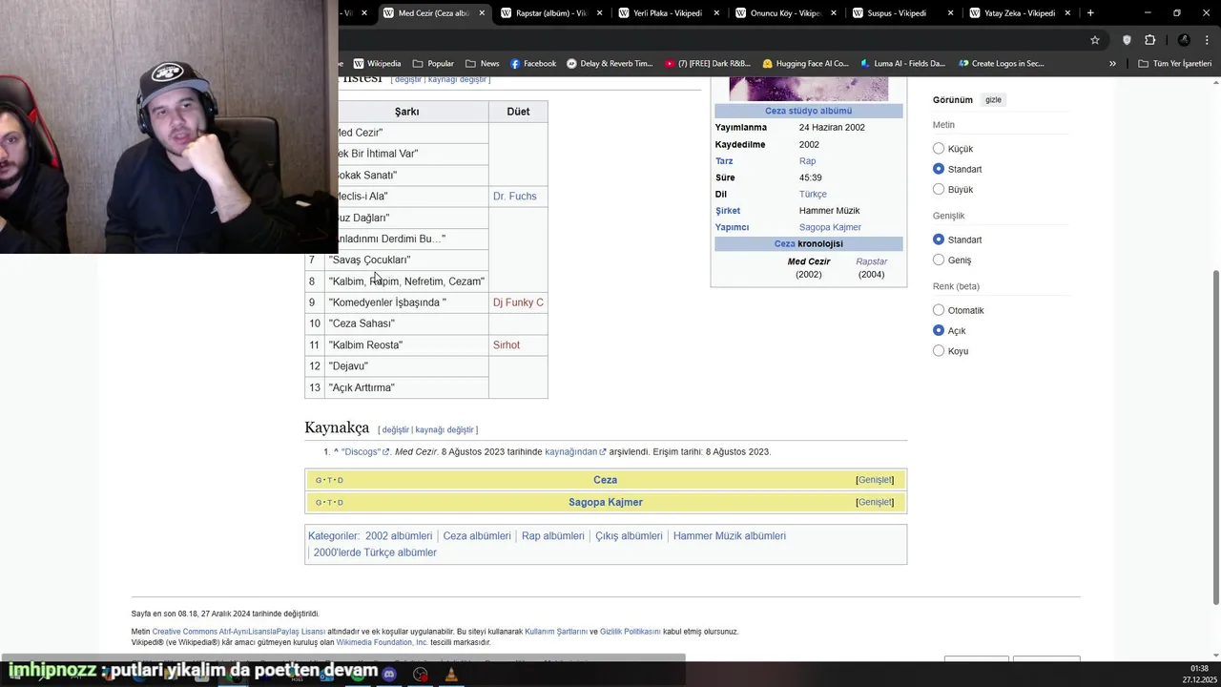Switch to the Yerli Plaka tab
This screenshot has width=1221, height=687.
pyautogui.click(x=666, y=13)
